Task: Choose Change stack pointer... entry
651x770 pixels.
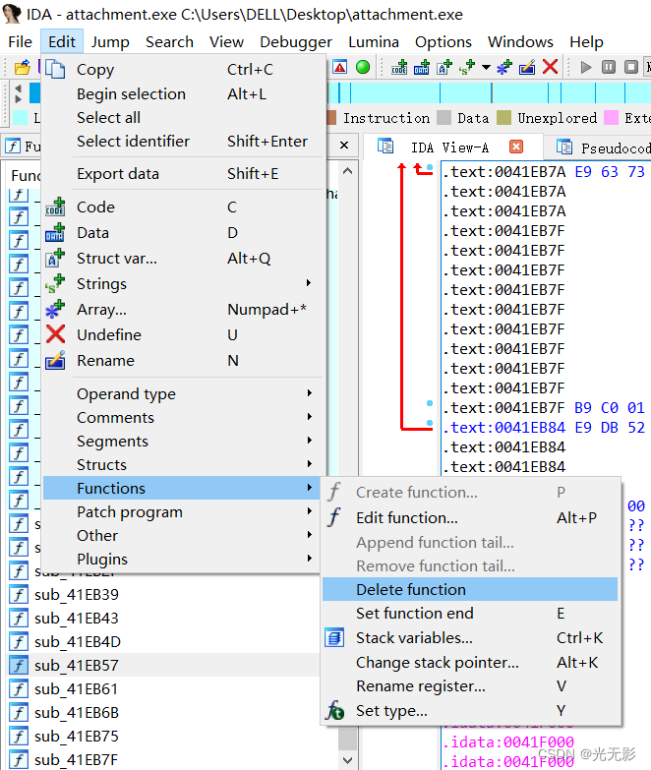Action: point(470,662)
